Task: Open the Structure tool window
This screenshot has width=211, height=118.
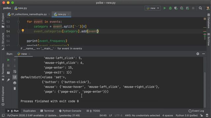Action: click(x=3, y=41)
